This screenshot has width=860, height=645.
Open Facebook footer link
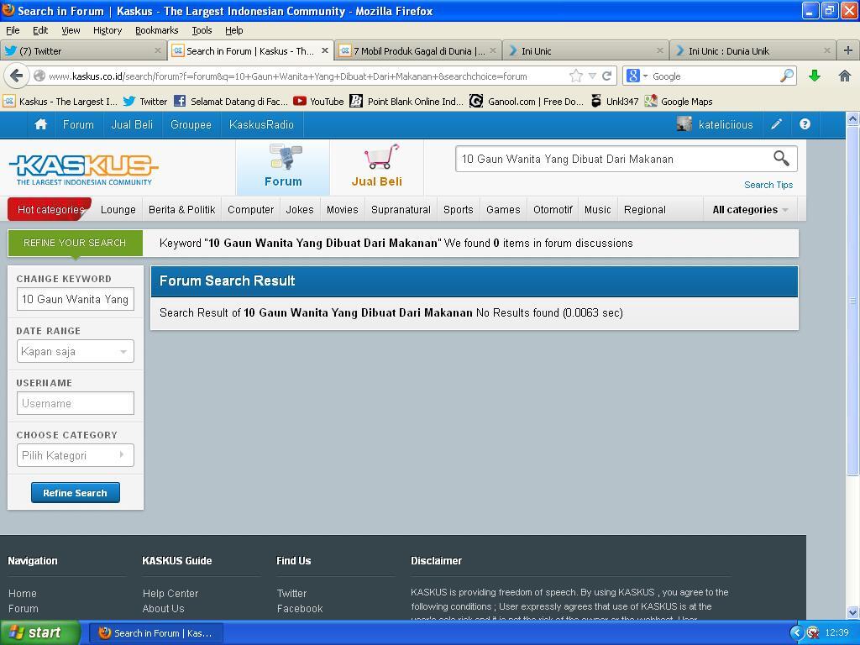[300, 608]
